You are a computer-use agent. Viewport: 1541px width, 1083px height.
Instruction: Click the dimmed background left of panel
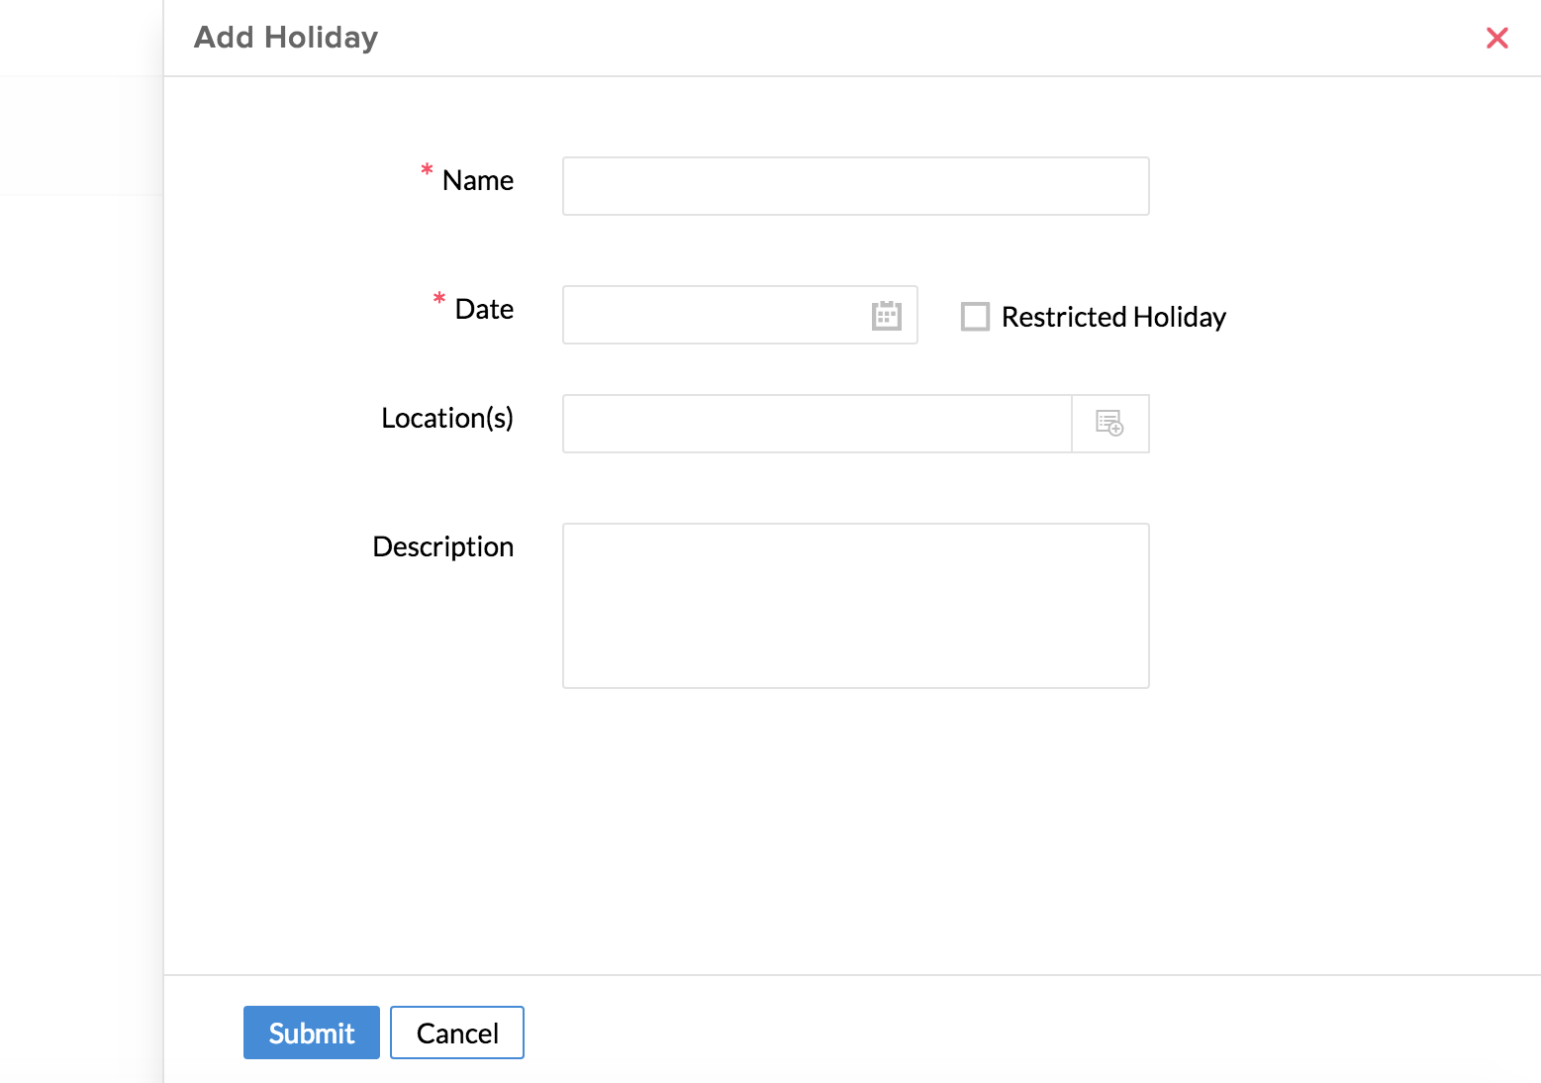[79, 594]
